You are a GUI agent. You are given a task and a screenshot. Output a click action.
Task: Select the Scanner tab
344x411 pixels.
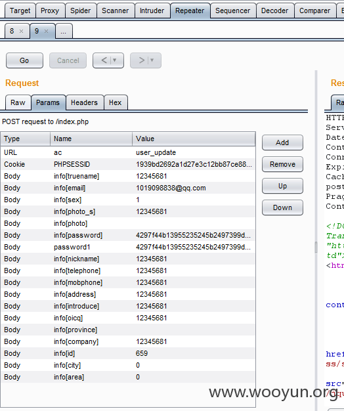click(116, 11)
